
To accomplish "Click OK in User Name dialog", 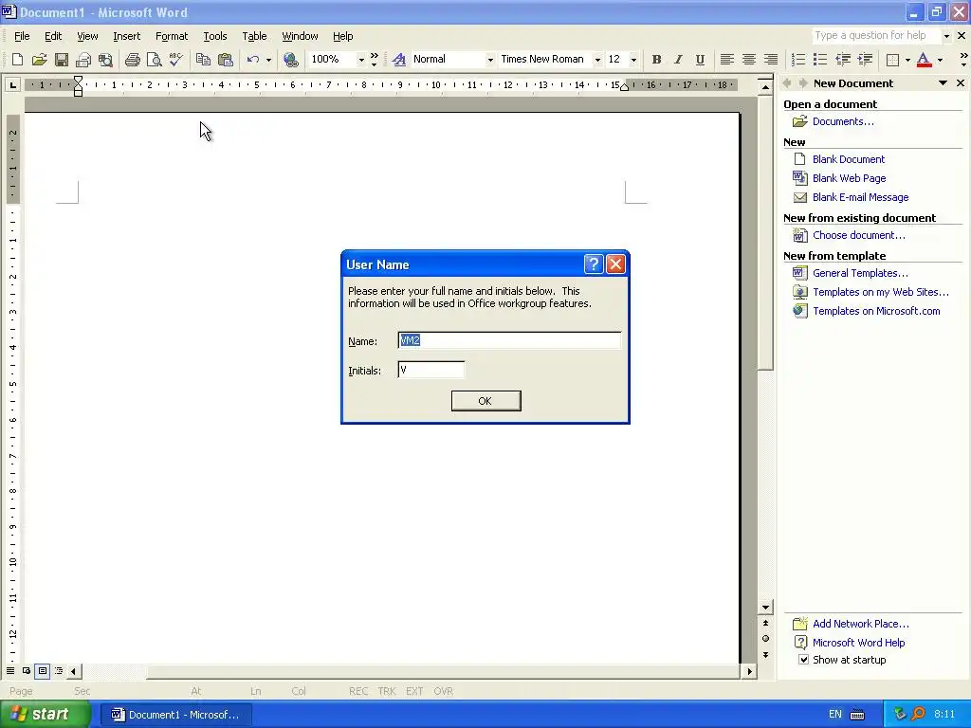I will (486, 401).
